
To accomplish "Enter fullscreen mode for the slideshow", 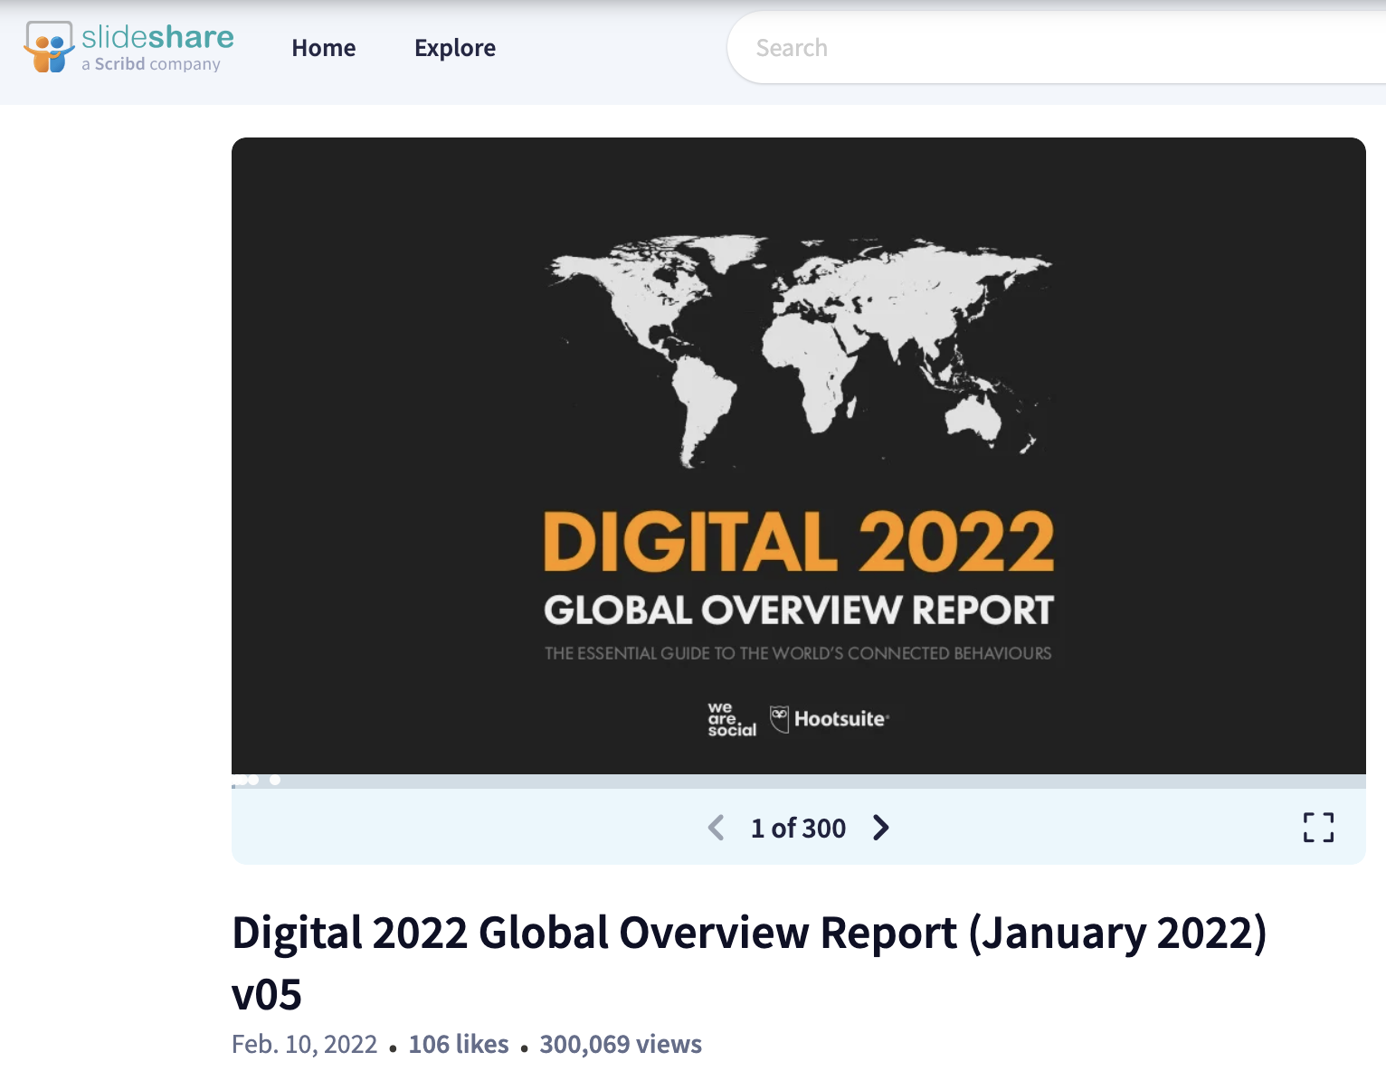I will coord(1318,827).
